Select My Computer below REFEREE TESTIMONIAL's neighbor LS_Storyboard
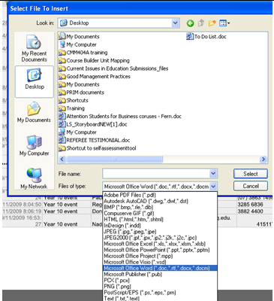 click(77, 132)
